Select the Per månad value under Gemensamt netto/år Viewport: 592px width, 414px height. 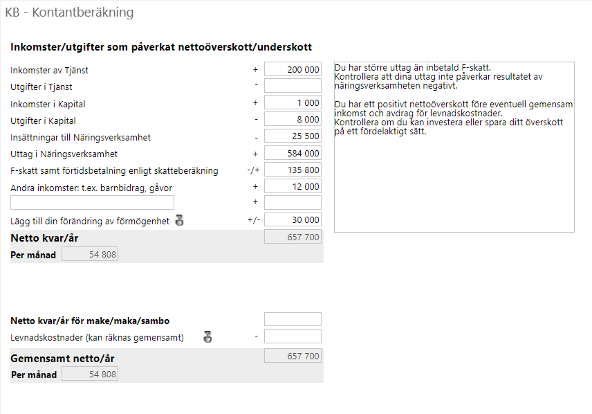point(90,374)
